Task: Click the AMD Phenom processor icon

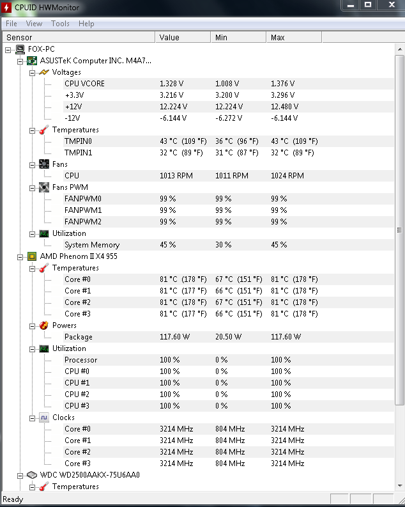Action: tap(32, 256)
